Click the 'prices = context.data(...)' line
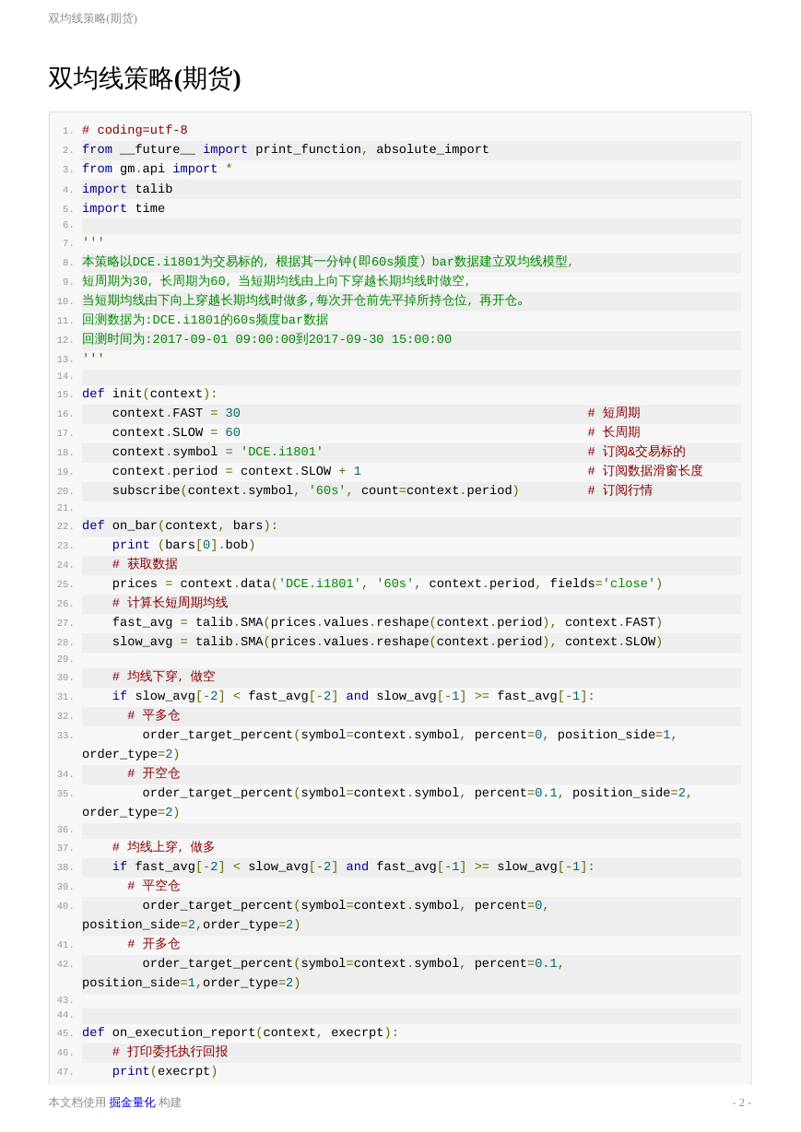801x1132 pixels. [387, 584]
